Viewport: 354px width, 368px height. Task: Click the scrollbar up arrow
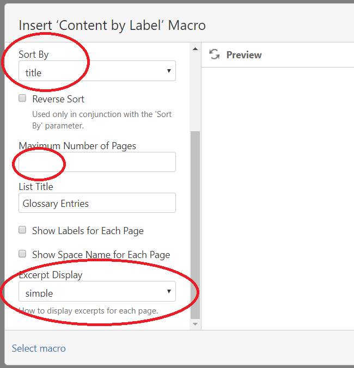point(195,49)
